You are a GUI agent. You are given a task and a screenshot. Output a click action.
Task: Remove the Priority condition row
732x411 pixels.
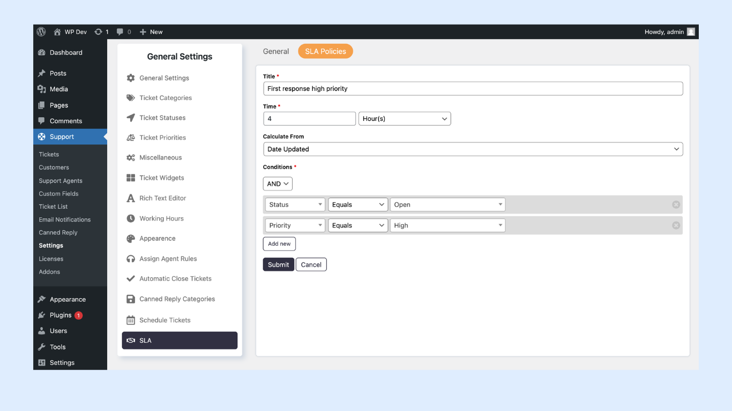click(676, 225)
